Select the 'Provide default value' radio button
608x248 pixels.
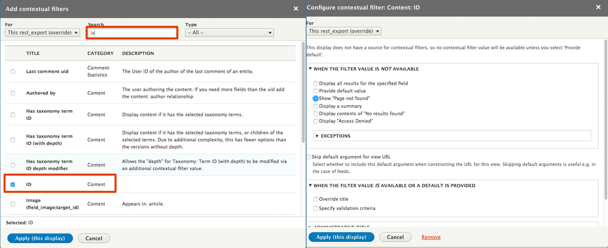coord(316,91)
